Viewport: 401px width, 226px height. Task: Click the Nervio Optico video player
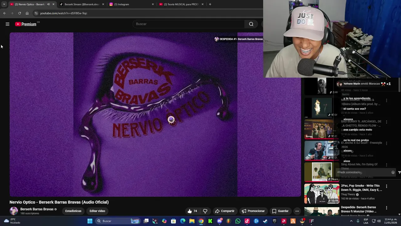[155, 115]
